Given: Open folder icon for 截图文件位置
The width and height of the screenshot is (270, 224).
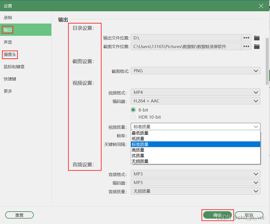Looking at the screenshot, I should [x=256, y=47].
